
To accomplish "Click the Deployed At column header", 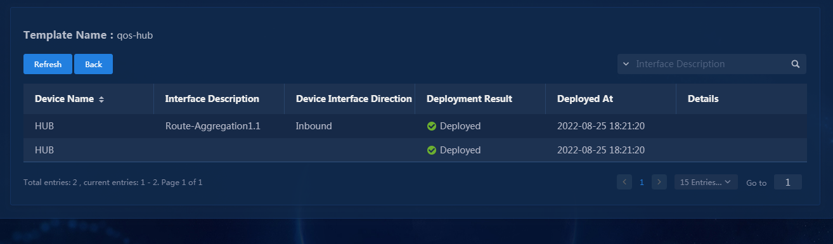I will pyautogui.click(x=584, y=99).
